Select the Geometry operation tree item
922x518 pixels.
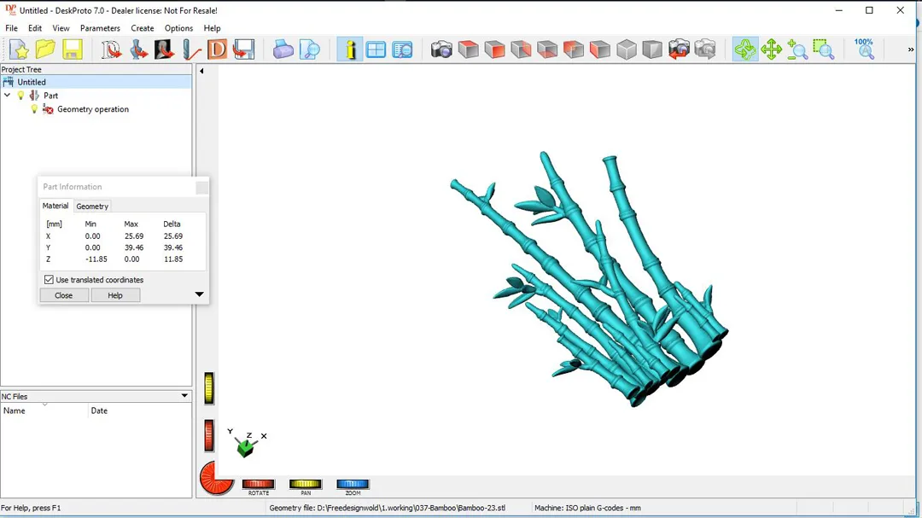pyautogui.click(x=92, y=108)
